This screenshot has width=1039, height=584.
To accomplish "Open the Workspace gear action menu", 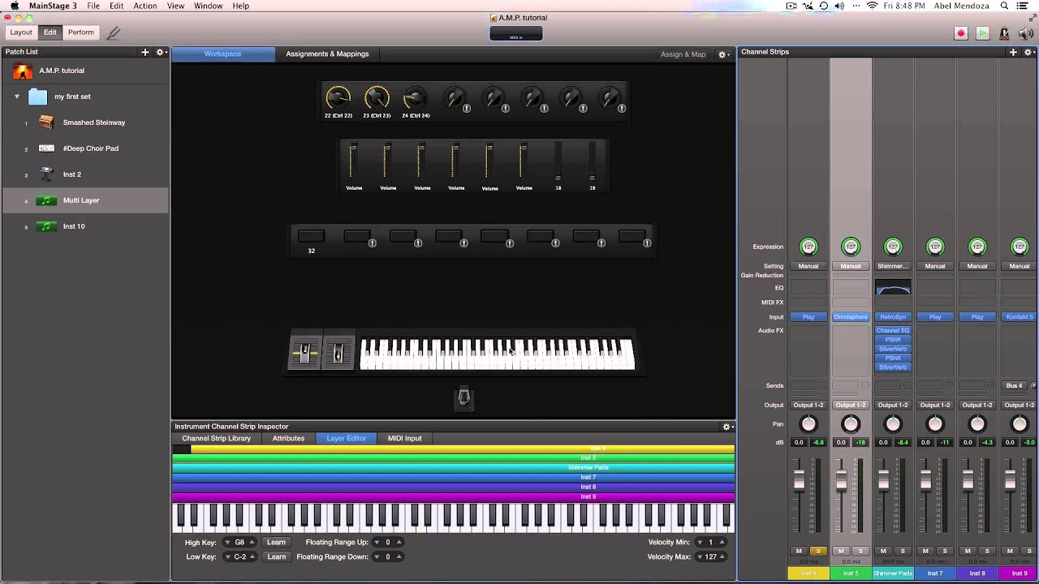I will [723, 54].
